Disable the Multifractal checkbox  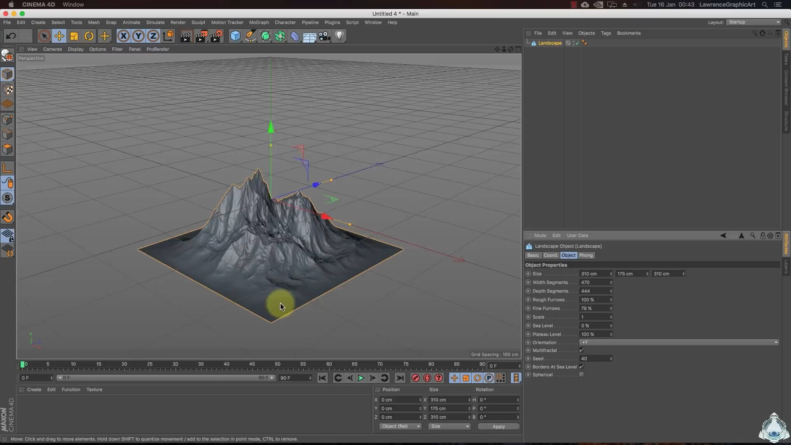[x=581, y=350]
